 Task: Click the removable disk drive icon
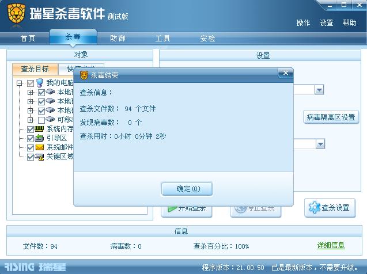(x=50, y=119)
